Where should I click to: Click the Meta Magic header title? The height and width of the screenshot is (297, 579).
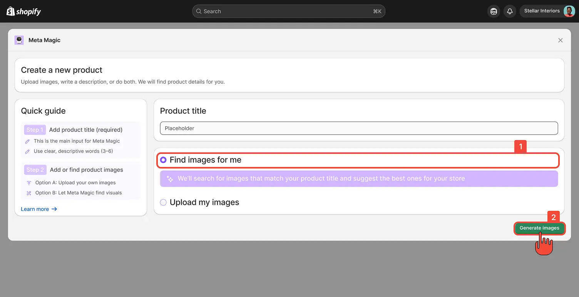click(44, 40)
